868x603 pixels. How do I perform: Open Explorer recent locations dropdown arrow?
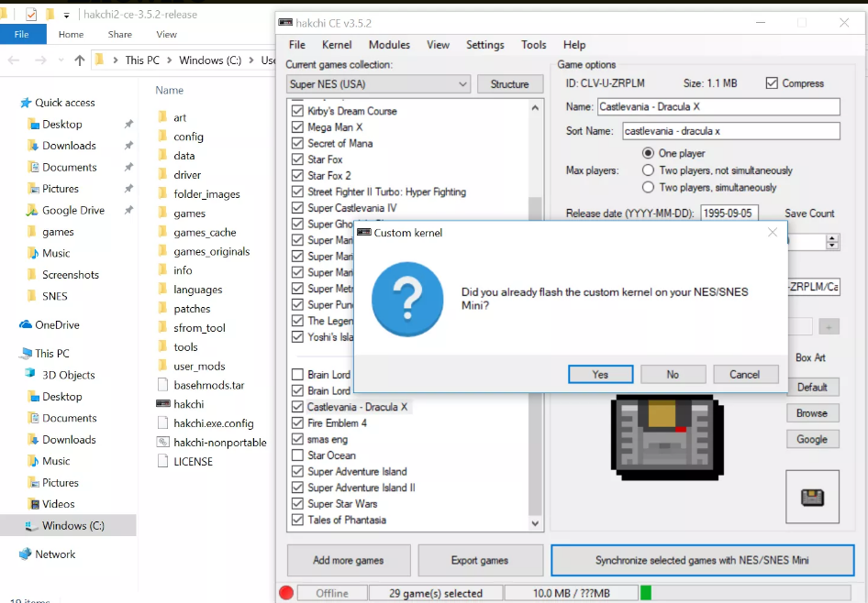(x=61, y=60)
